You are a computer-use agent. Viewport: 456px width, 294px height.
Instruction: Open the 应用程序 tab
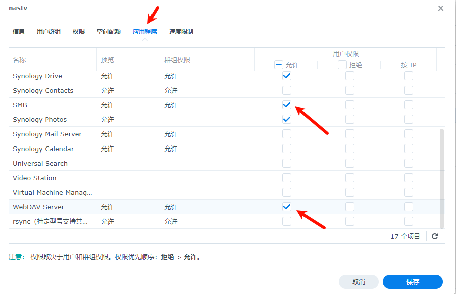click(145, 32)
